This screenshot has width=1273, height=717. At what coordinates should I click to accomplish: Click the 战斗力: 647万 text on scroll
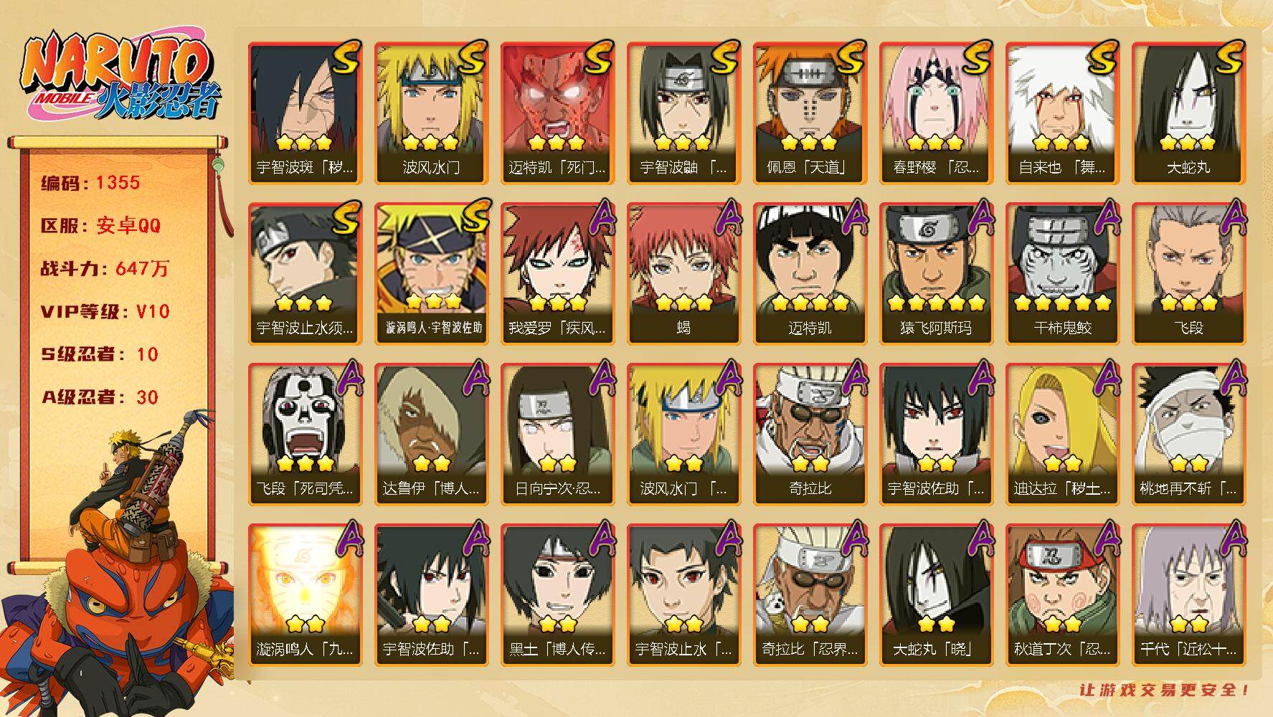click(x=105, y=269)
